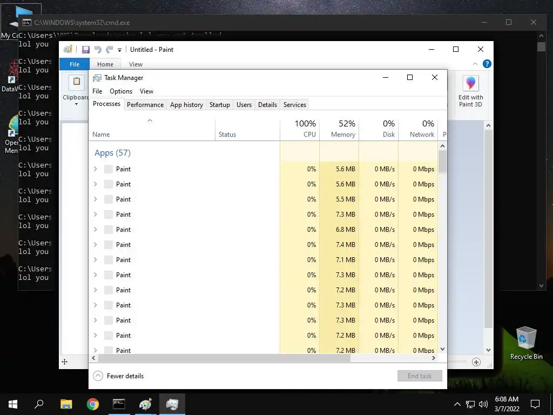Open the taskbar Search magnifier

[x=39, y=404]
